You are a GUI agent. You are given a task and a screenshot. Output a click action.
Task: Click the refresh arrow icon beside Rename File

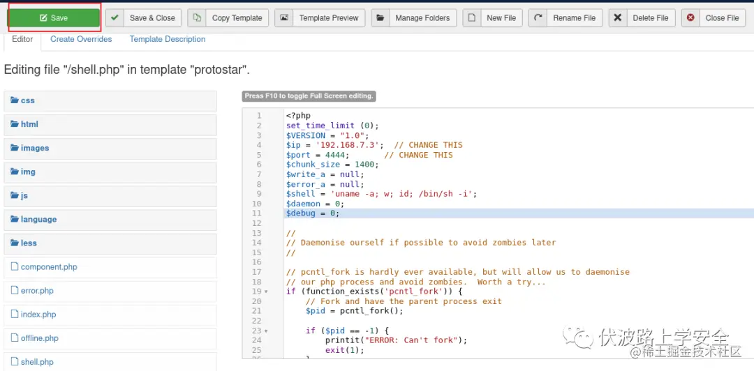[x=538, y=17]
